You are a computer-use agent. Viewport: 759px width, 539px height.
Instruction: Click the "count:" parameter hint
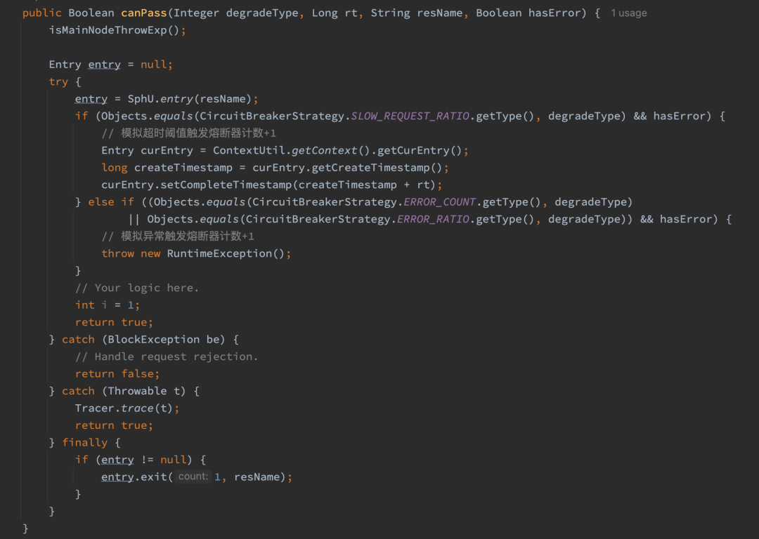click(193, 477)
